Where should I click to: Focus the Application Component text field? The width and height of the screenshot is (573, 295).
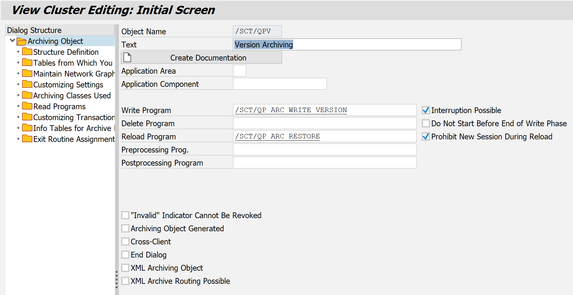(x=279, y=84)
